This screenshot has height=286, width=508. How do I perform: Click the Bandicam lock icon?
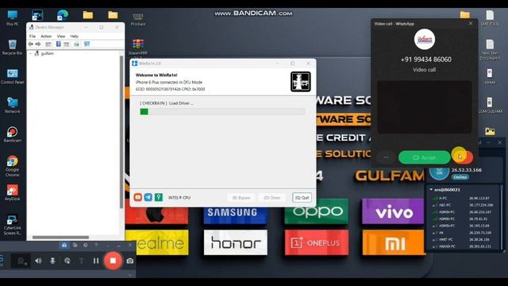point(64,245)
